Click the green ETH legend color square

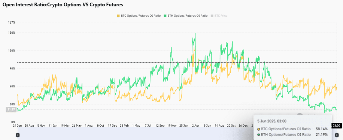(166, 16)
